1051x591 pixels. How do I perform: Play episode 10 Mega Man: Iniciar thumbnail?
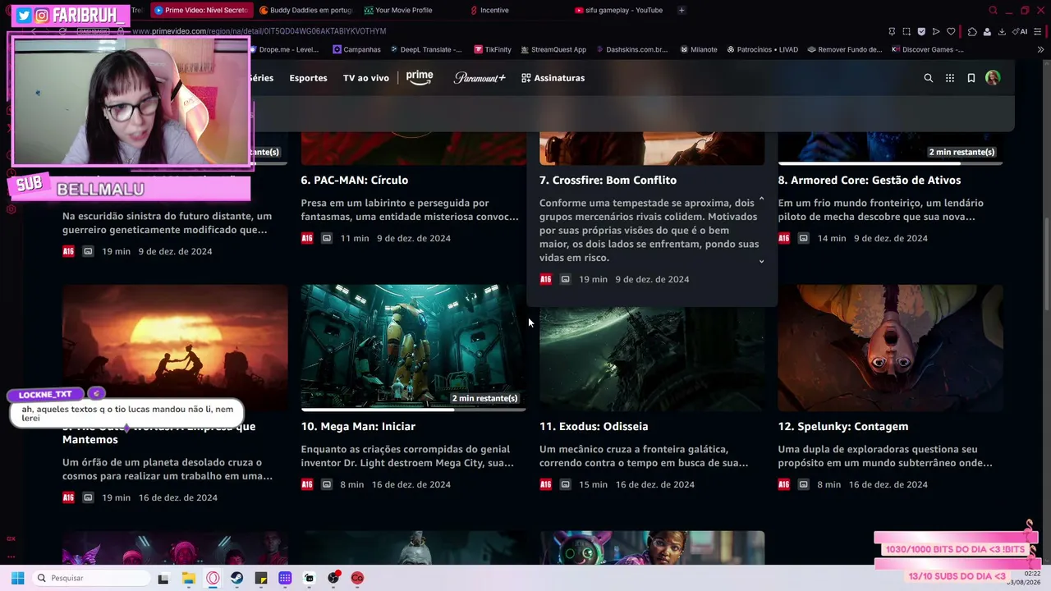click(x=414, y=347)
